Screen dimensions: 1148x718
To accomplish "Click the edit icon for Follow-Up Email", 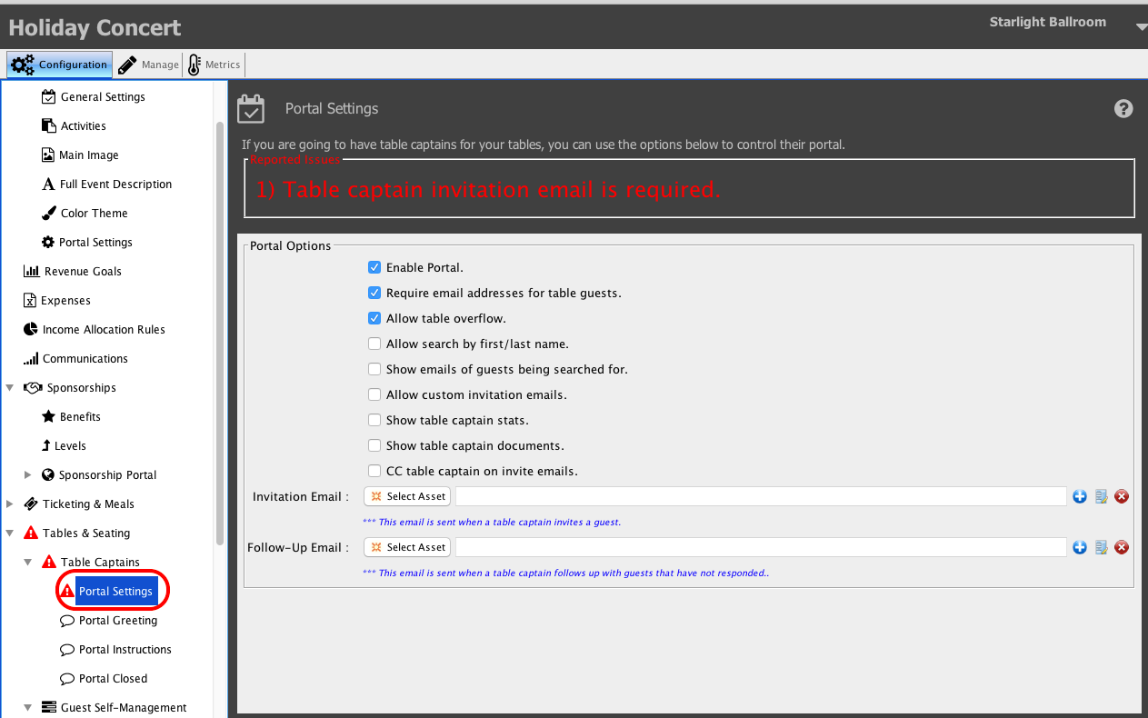I will [x=1101, y=547].
